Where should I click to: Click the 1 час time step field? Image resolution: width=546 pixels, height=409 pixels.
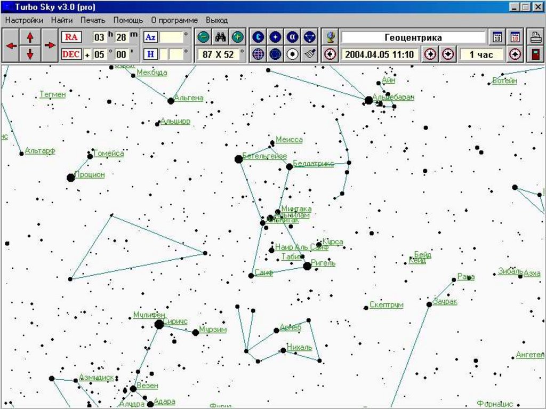(481, 54)
